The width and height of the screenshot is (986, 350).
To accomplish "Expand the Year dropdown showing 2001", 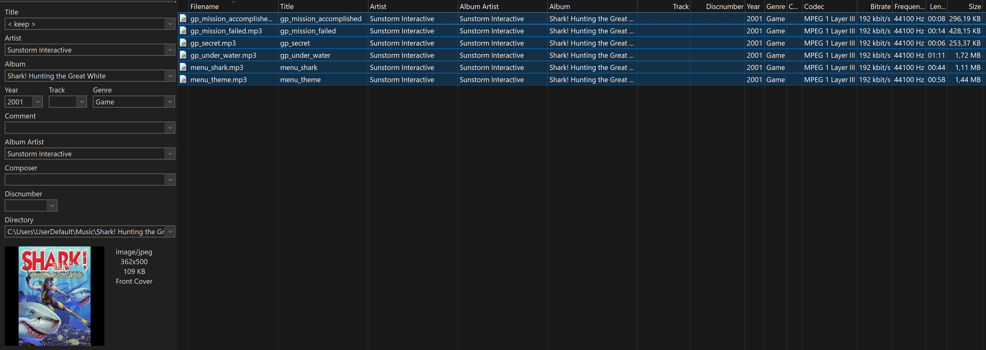I will point(37,102).
